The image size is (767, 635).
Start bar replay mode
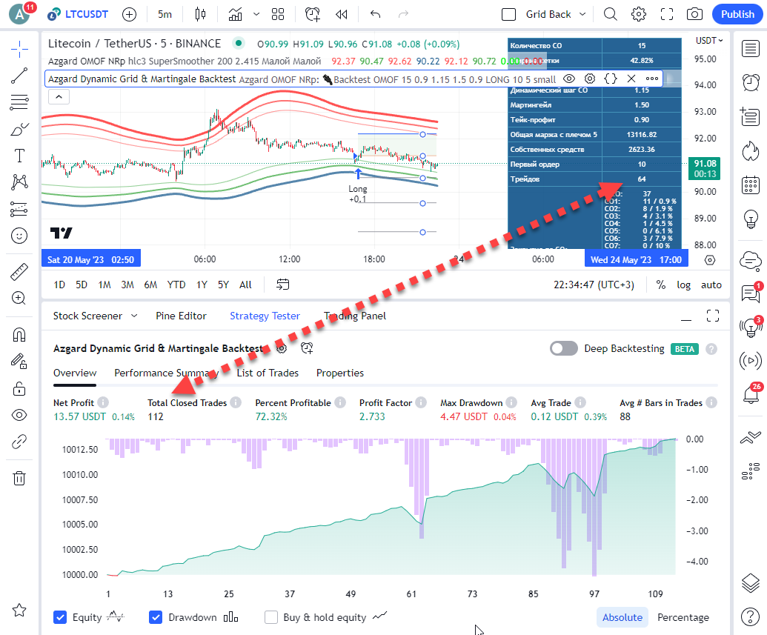342,15
